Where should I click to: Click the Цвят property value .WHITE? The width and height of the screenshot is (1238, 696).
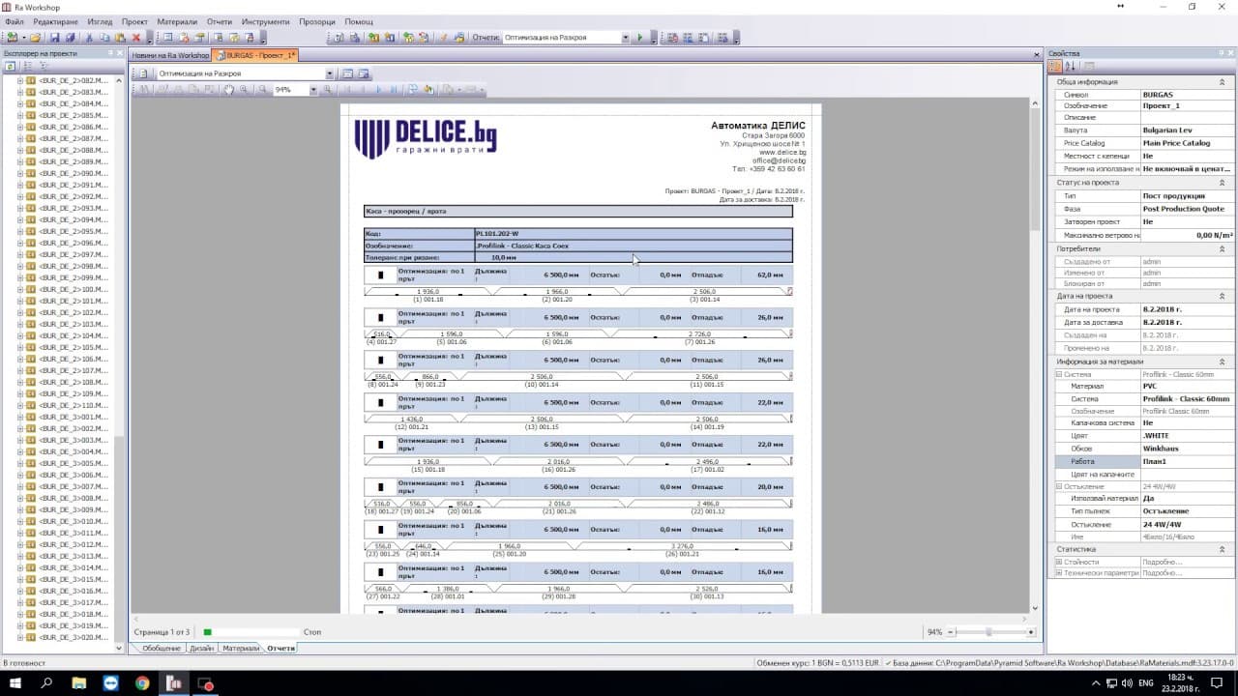(x=1186, y=436)
